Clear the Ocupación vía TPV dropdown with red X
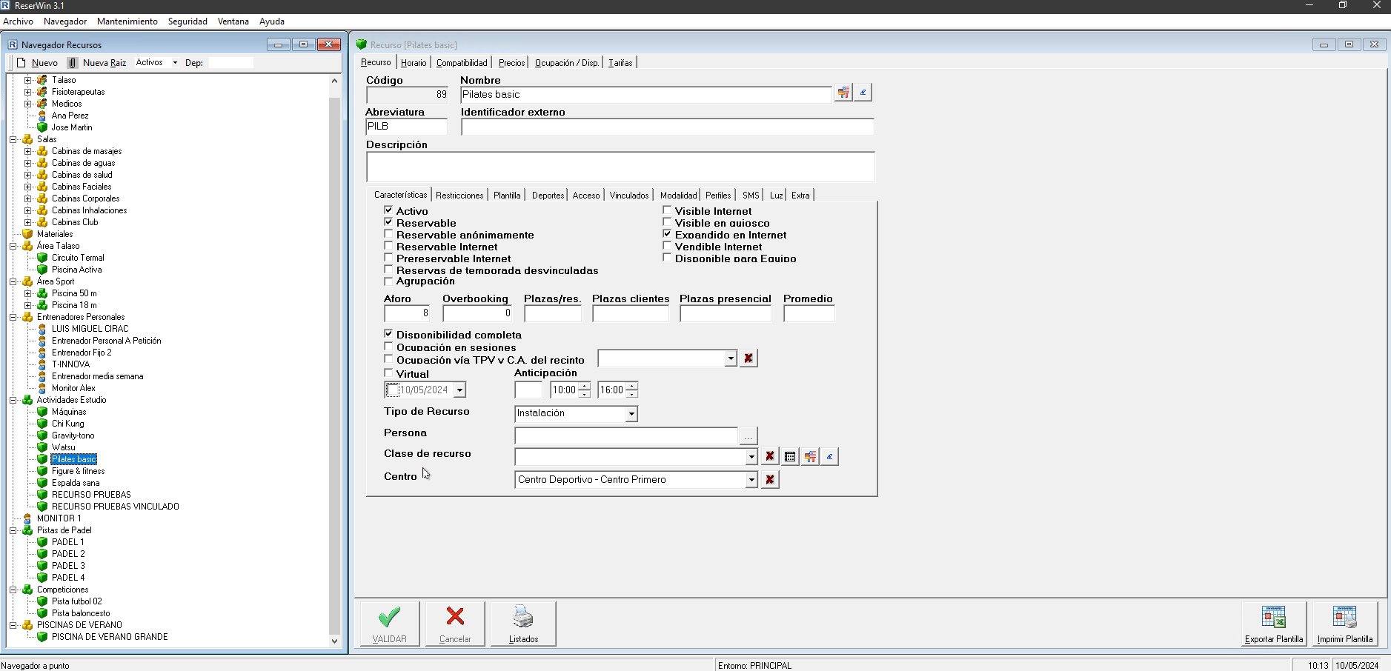The width and height of the screenshot is (1391, 671). [x=748, y=358]
